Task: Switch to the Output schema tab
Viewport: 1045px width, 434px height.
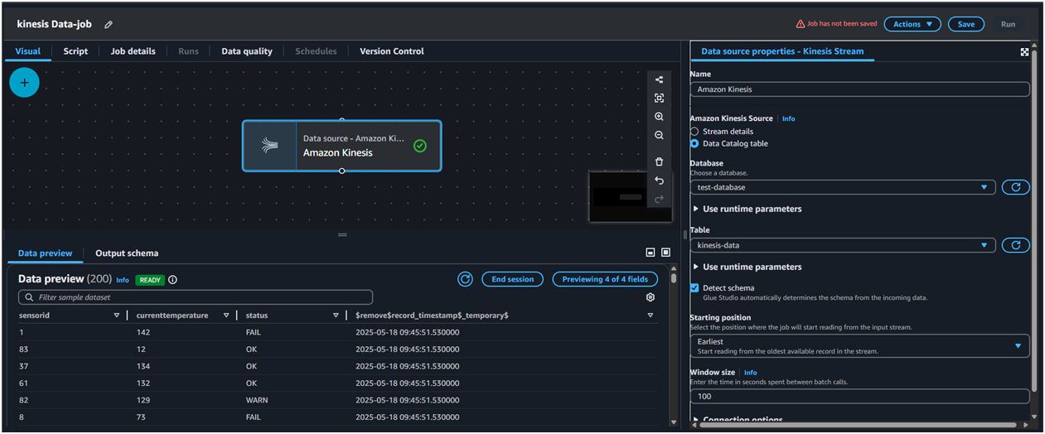Action: point(127,253)
